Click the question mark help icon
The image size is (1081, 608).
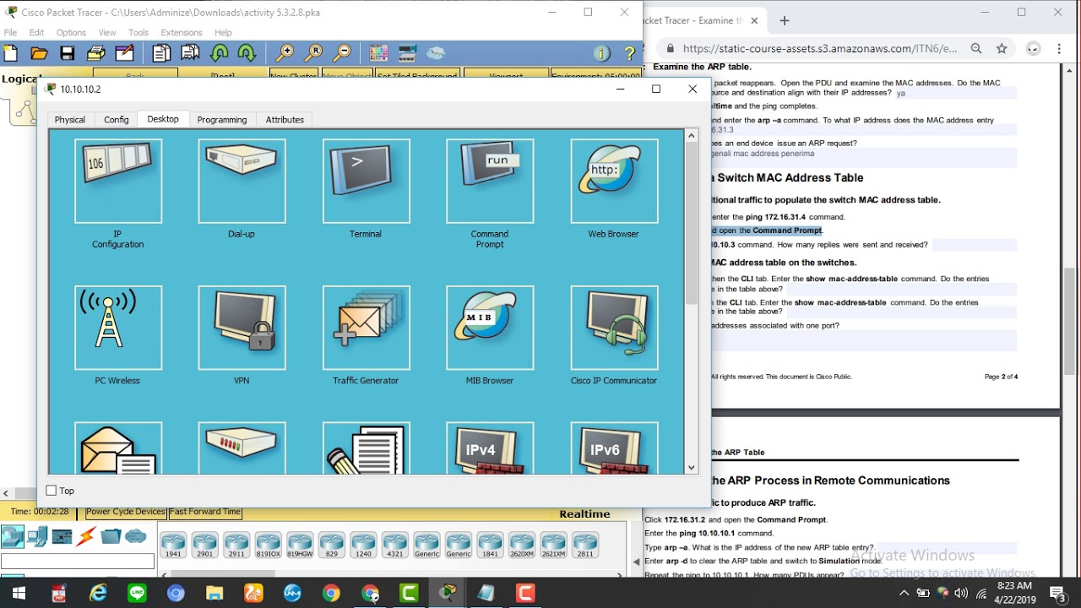(x=629, y=53)
